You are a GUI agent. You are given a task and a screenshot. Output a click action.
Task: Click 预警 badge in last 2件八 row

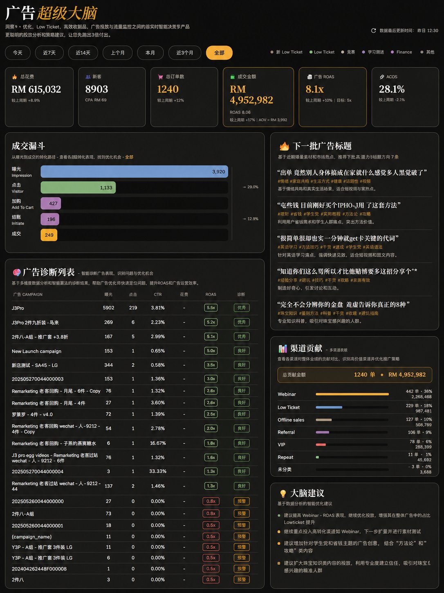[x=242, y=579]
